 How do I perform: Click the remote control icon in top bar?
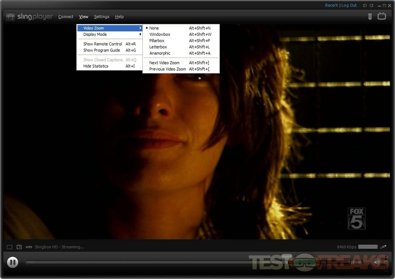click(x=370, y=17)
